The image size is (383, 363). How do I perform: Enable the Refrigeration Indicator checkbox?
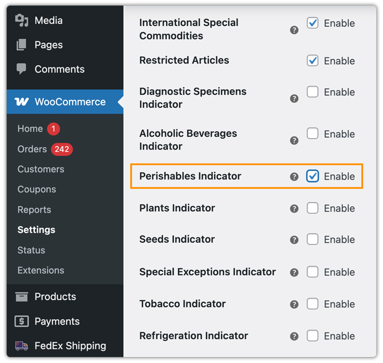click(312, 336)
